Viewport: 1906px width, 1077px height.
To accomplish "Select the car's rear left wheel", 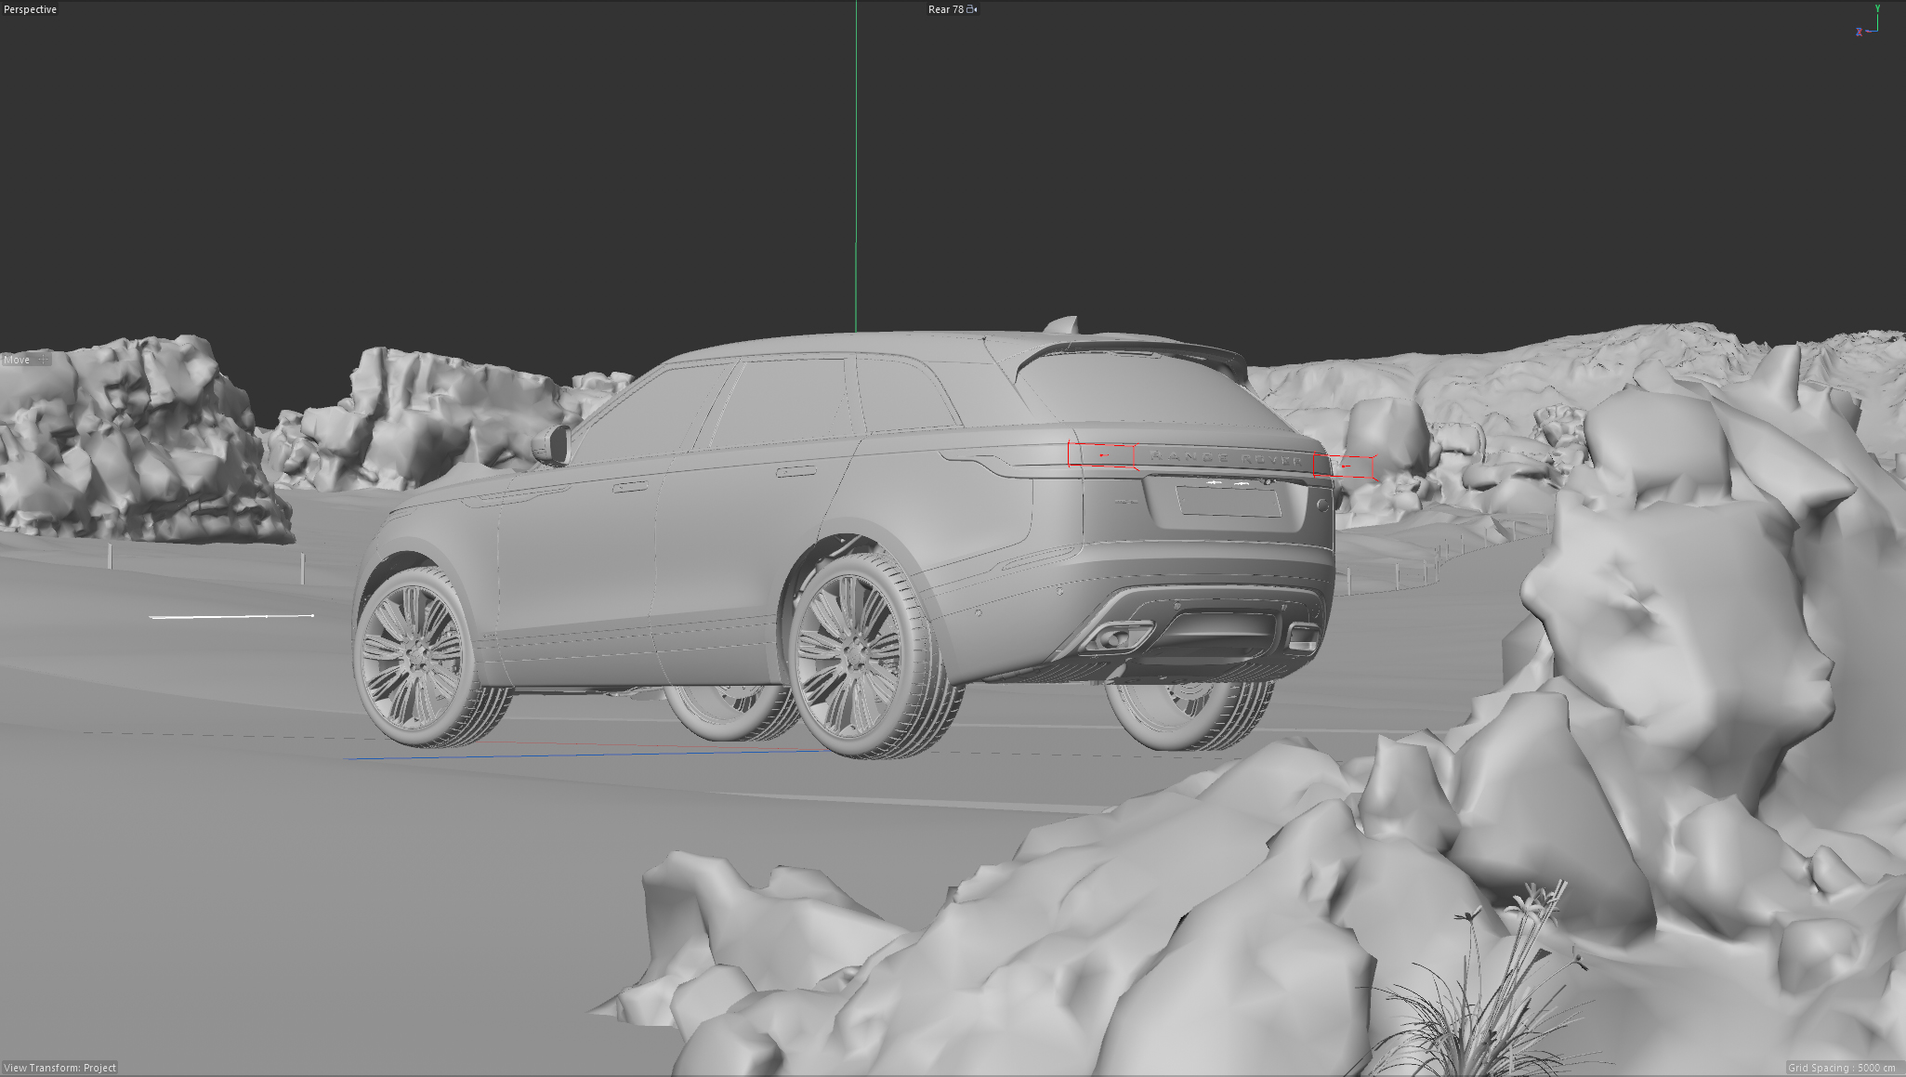I will pyautogui.click(x=853, y=655).
